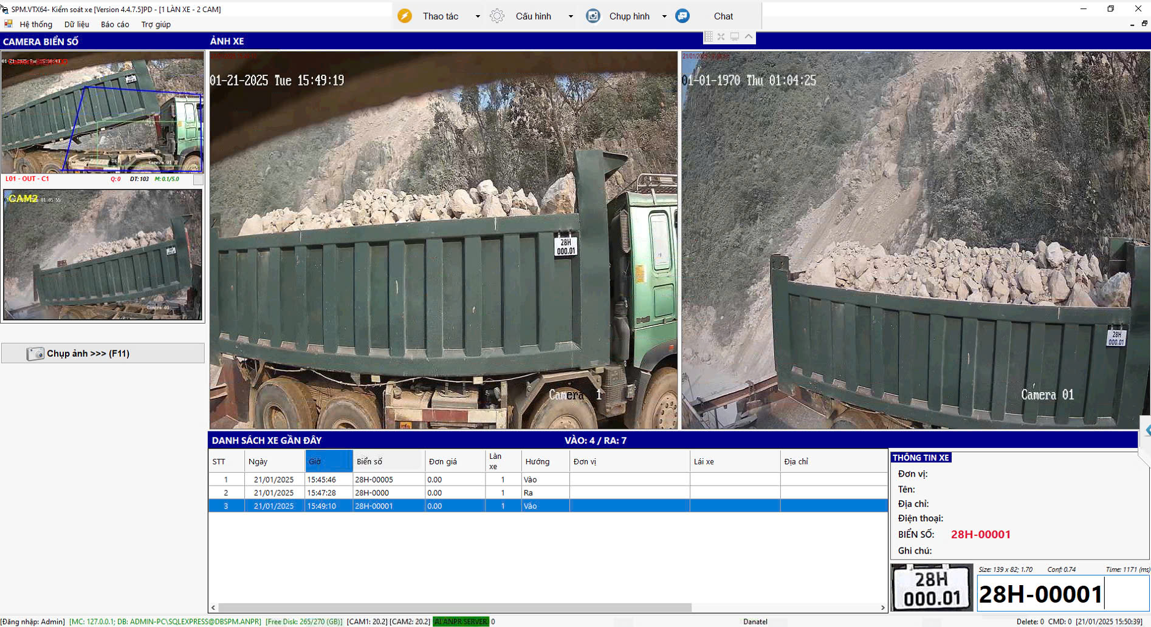
Task: Click the Chụp ảnh >>> (F11) button
Action: pyautogui.click(x=103, y=353)
